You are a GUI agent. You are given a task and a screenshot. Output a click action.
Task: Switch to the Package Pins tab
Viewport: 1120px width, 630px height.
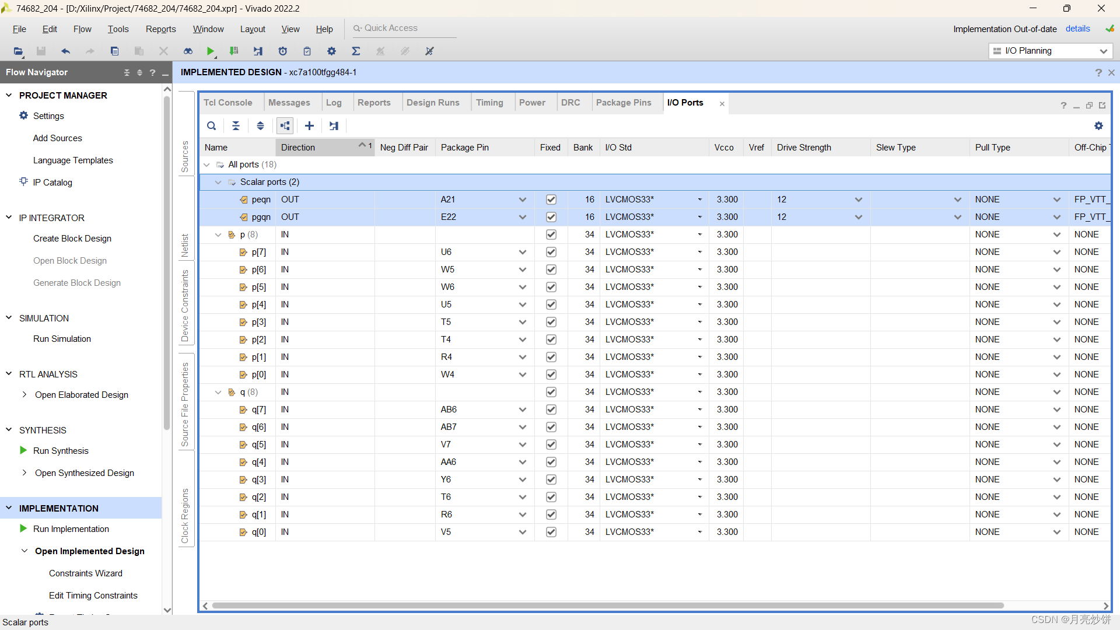coord(624,103)
